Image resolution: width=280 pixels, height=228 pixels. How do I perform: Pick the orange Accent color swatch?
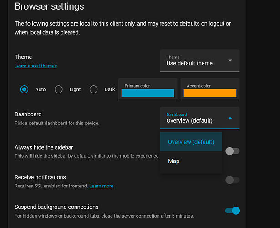tap(210, 93)
